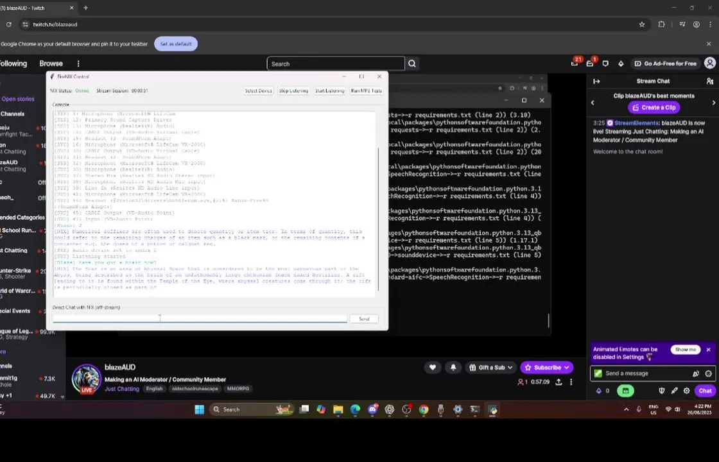This screenshot has width=719, height=462.
Task: Open the system tray hidden icons chevron
Action: pos(627,409)
